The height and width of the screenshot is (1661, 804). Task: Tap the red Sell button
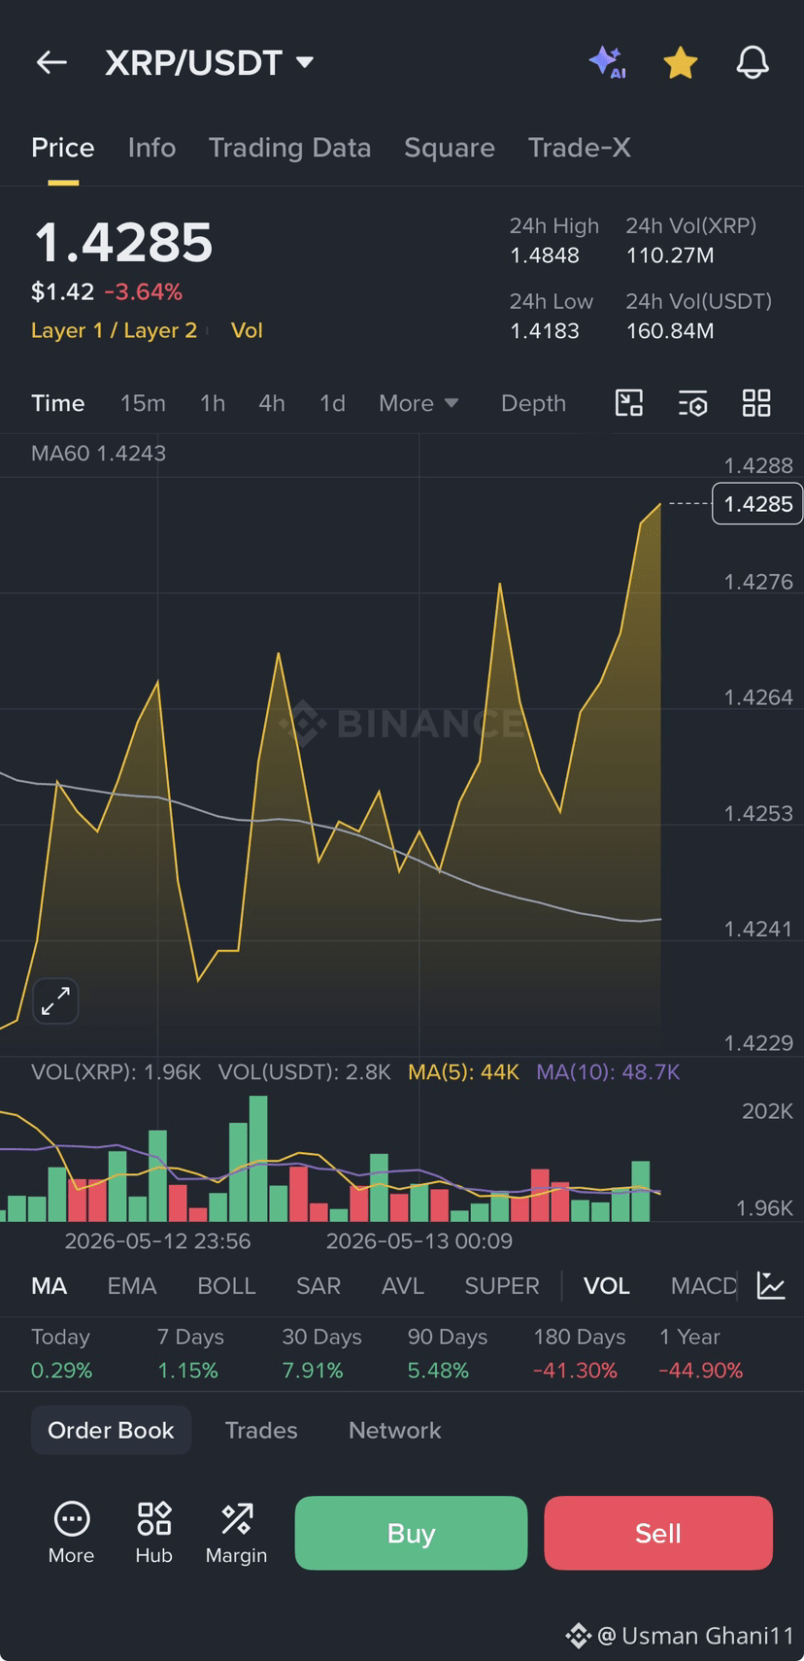(658, 1533)
